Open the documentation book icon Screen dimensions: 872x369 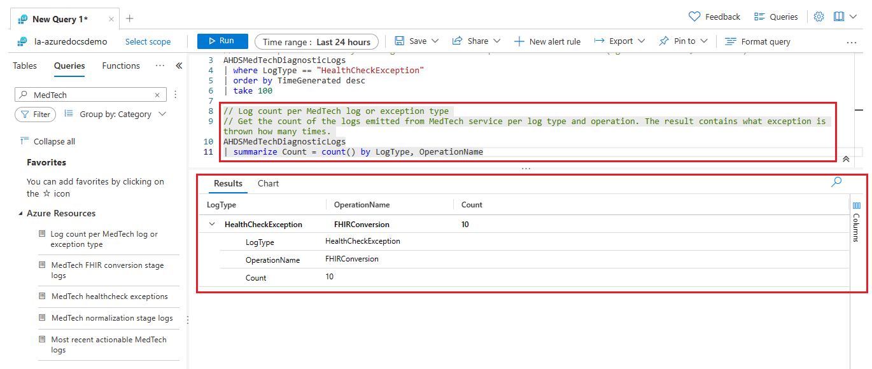(839, 17)
